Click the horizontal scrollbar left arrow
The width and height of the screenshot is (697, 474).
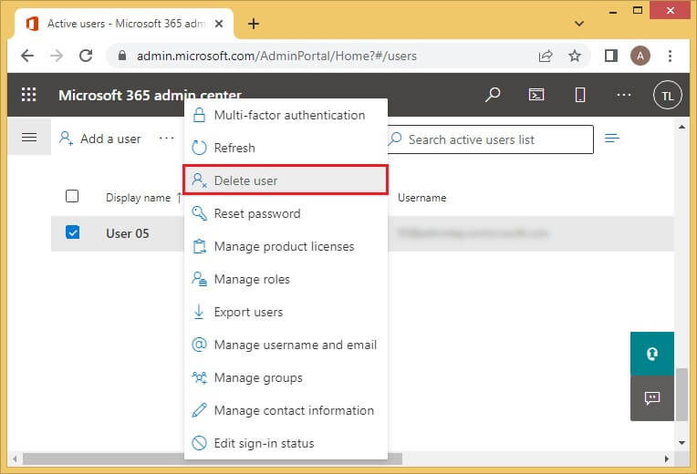tap(15, 459)
